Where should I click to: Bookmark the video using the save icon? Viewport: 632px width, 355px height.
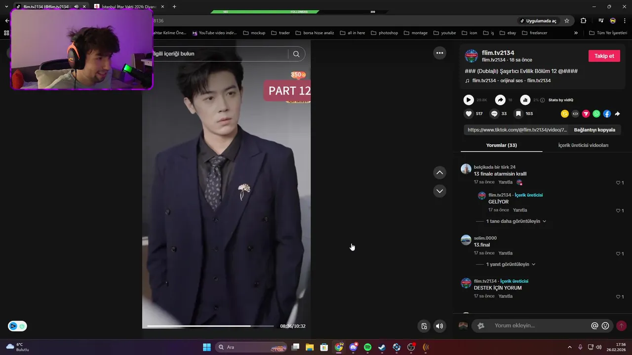[x=518, y=113]
